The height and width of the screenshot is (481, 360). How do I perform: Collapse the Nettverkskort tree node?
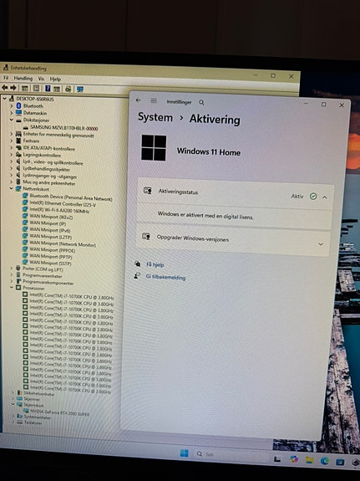point(12,189)
